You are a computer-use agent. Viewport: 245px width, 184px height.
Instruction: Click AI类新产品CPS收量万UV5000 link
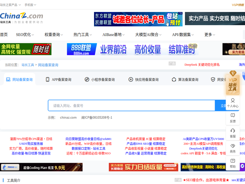(x=203, y=139)
